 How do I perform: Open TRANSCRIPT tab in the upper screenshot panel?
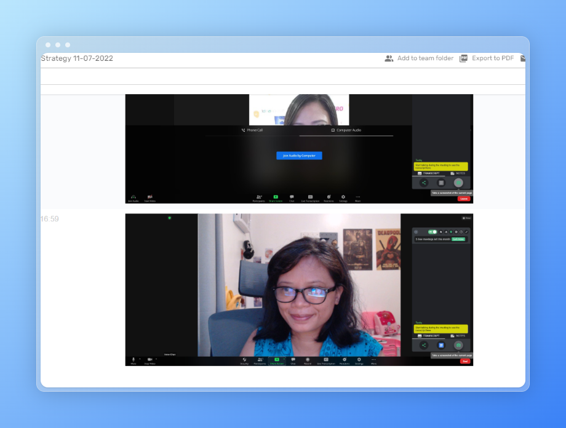[x=428, y=173]
